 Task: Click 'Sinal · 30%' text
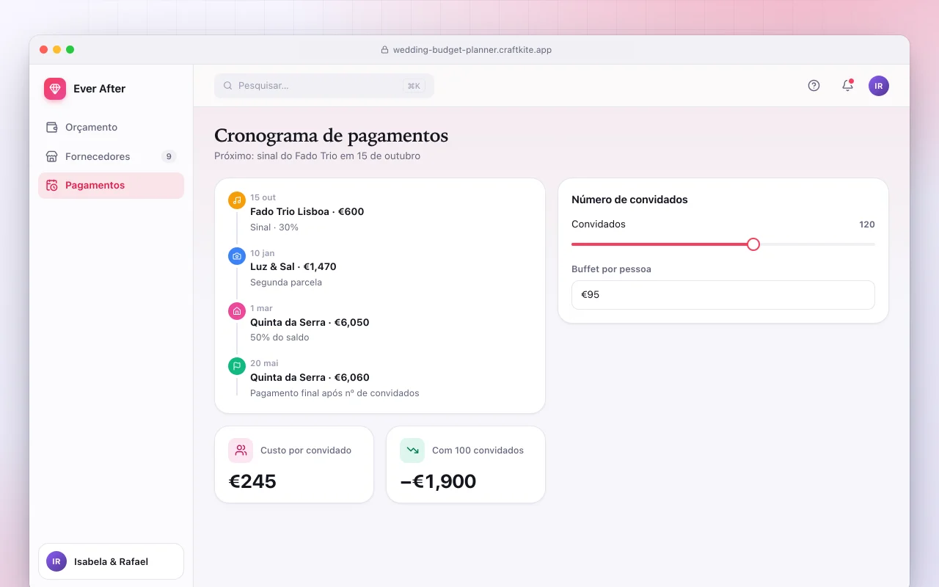[274, 227]
